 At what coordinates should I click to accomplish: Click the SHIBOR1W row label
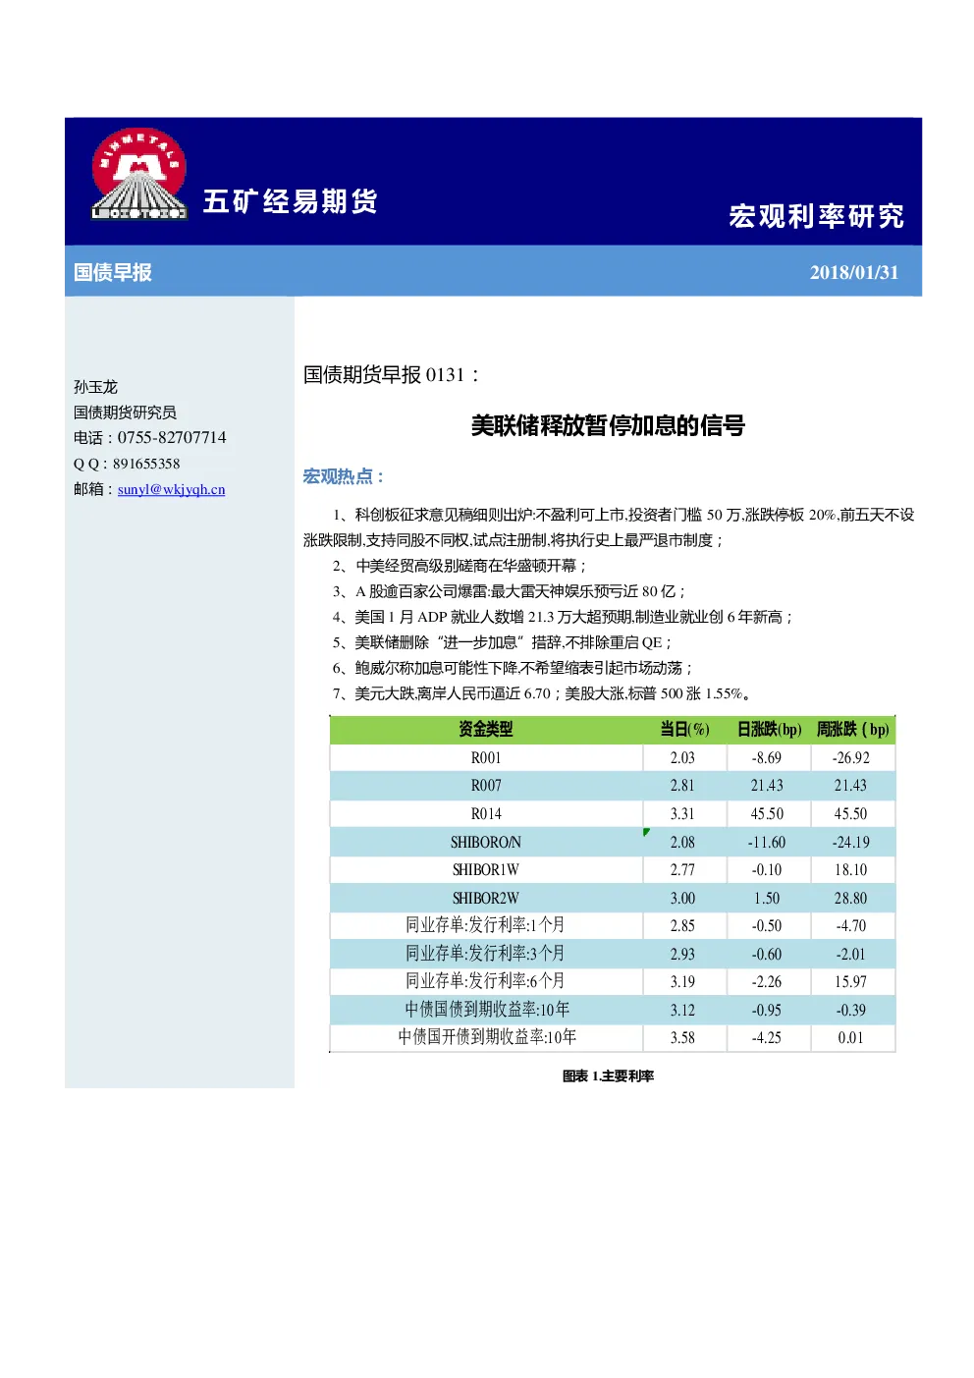[x=486, y=870]
